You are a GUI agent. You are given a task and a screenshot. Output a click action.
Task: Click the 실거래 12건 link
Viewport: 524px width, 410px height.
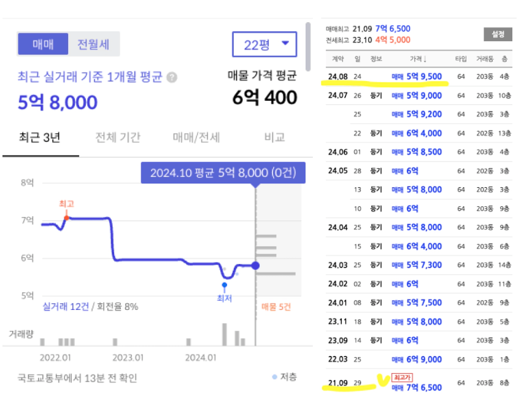tap(66, 307)
